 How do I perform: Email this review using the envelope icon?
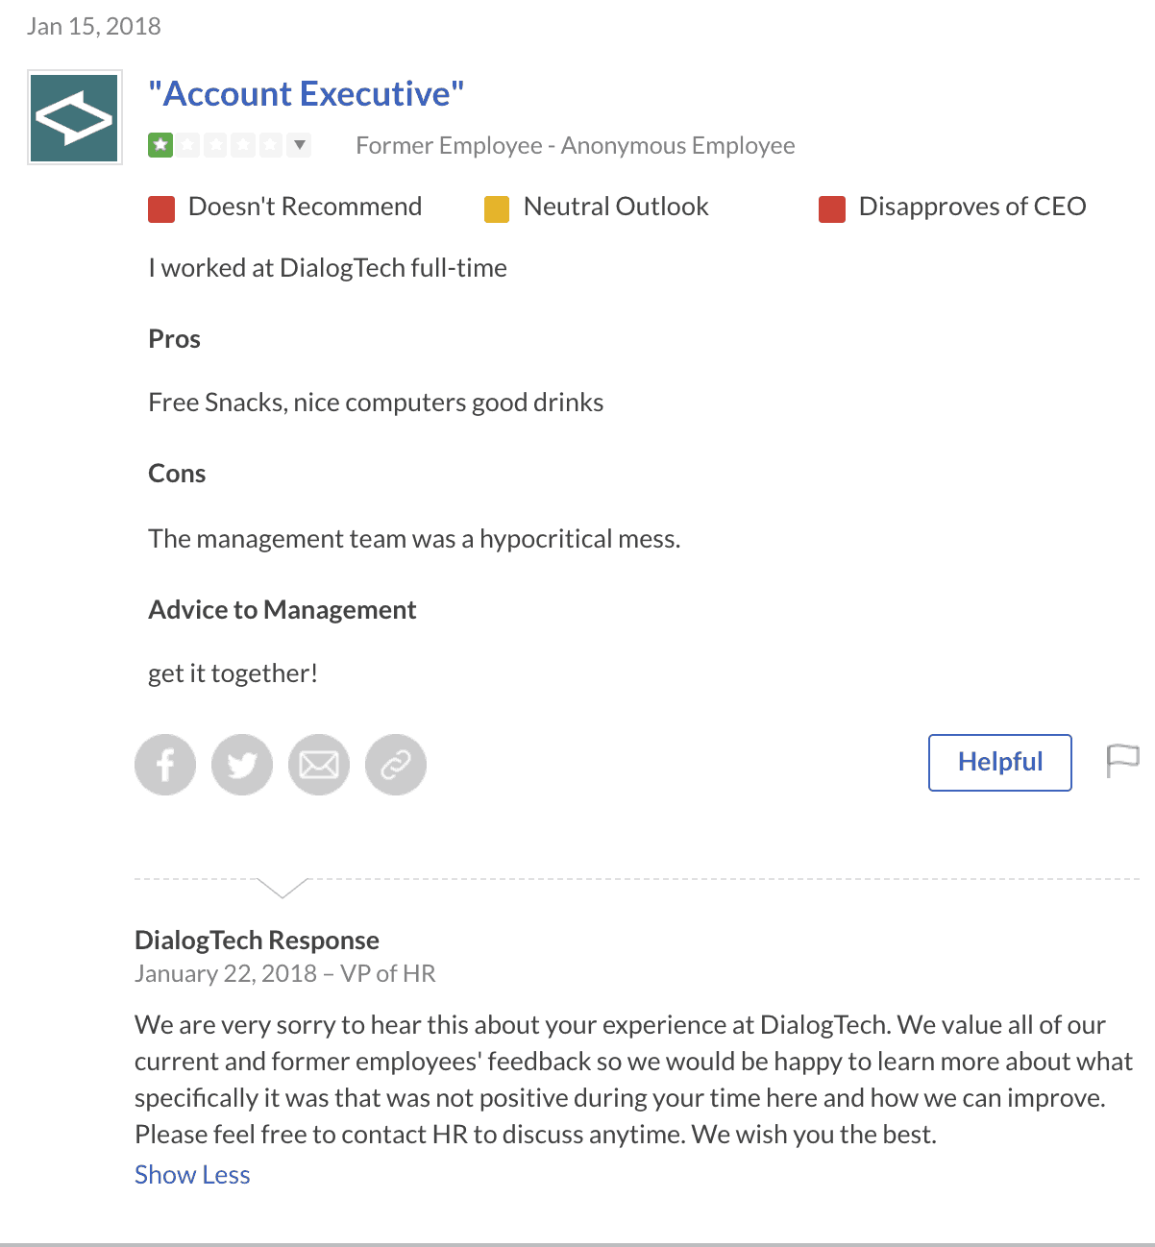(318, 764)
